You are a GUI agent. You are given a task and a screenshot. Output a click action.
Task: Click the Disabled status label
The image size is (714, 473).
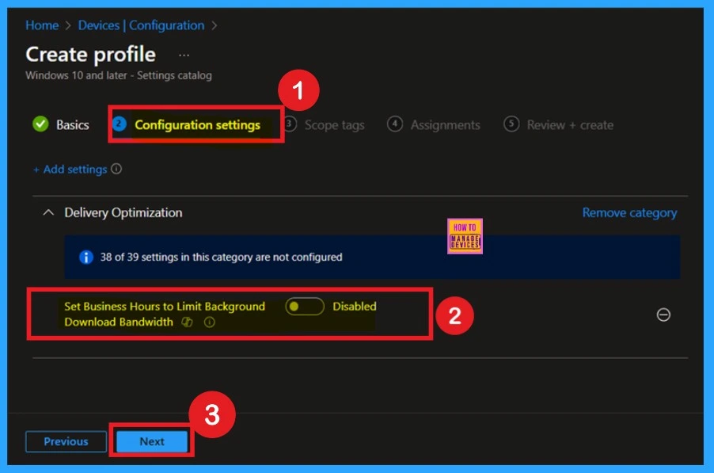coord(355,306)
